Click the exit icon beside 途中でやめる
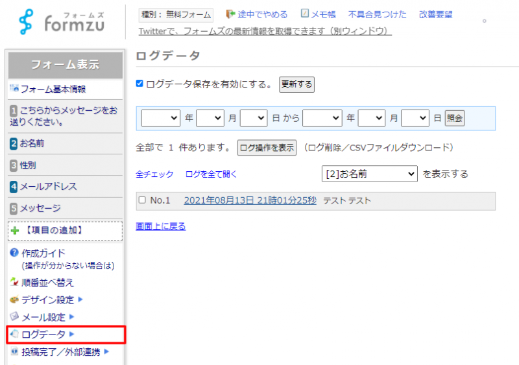Viewport: 519px width, 365px height. pyautogui.click(x=230, y=14)
